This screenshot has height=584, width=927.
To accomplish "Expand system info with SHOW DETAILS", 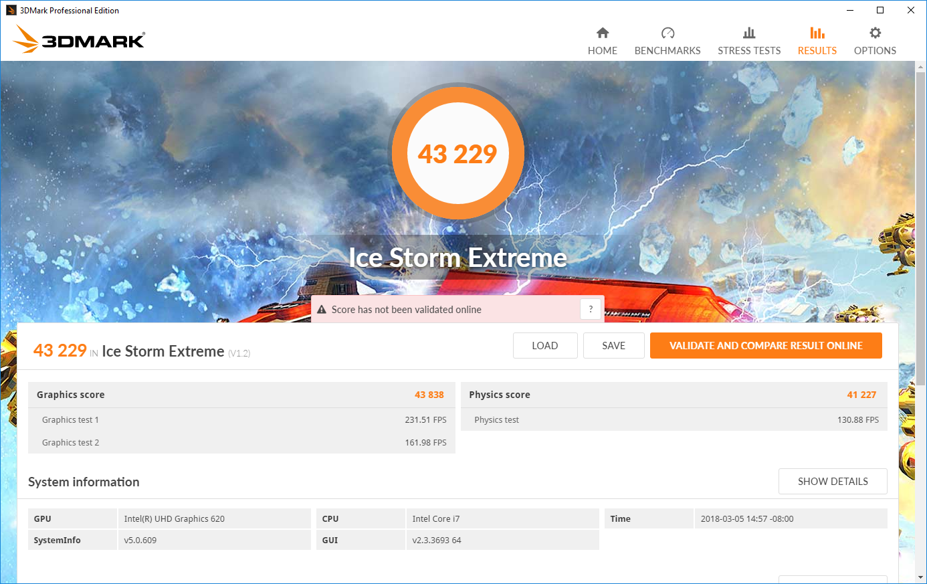I will 833,482.
